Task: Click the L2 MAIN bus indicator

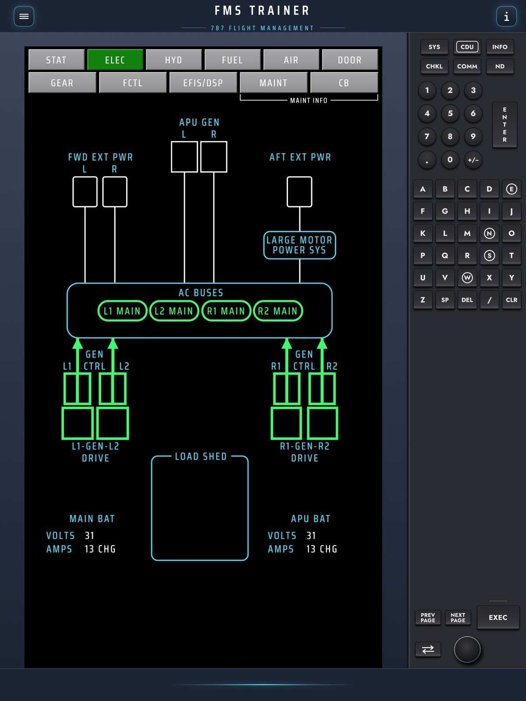Action: (x=174, y=311)
